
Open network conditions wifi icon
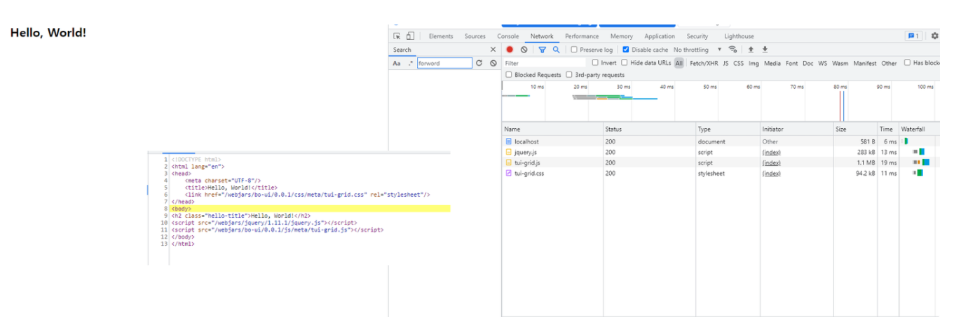pyautogui.click(x=733, y=50)
